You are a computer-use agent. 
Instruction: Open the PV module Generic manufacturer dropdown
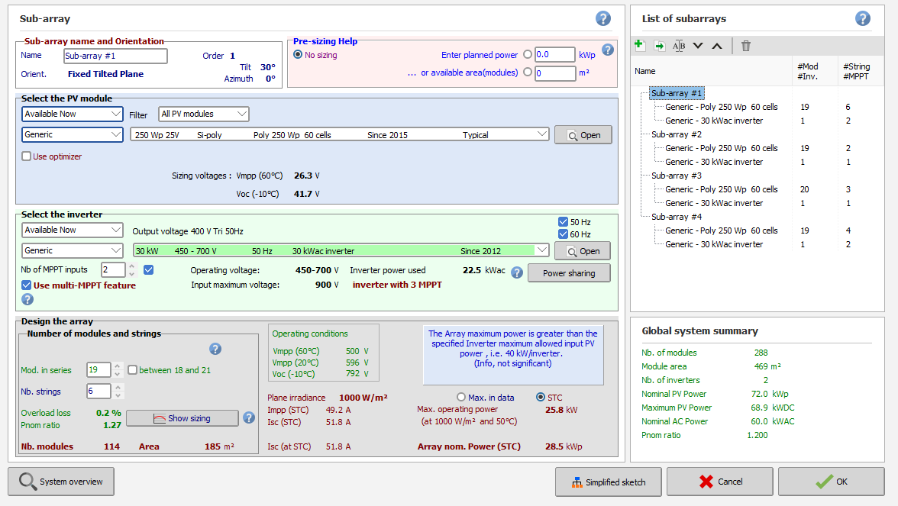coord(72,134)
